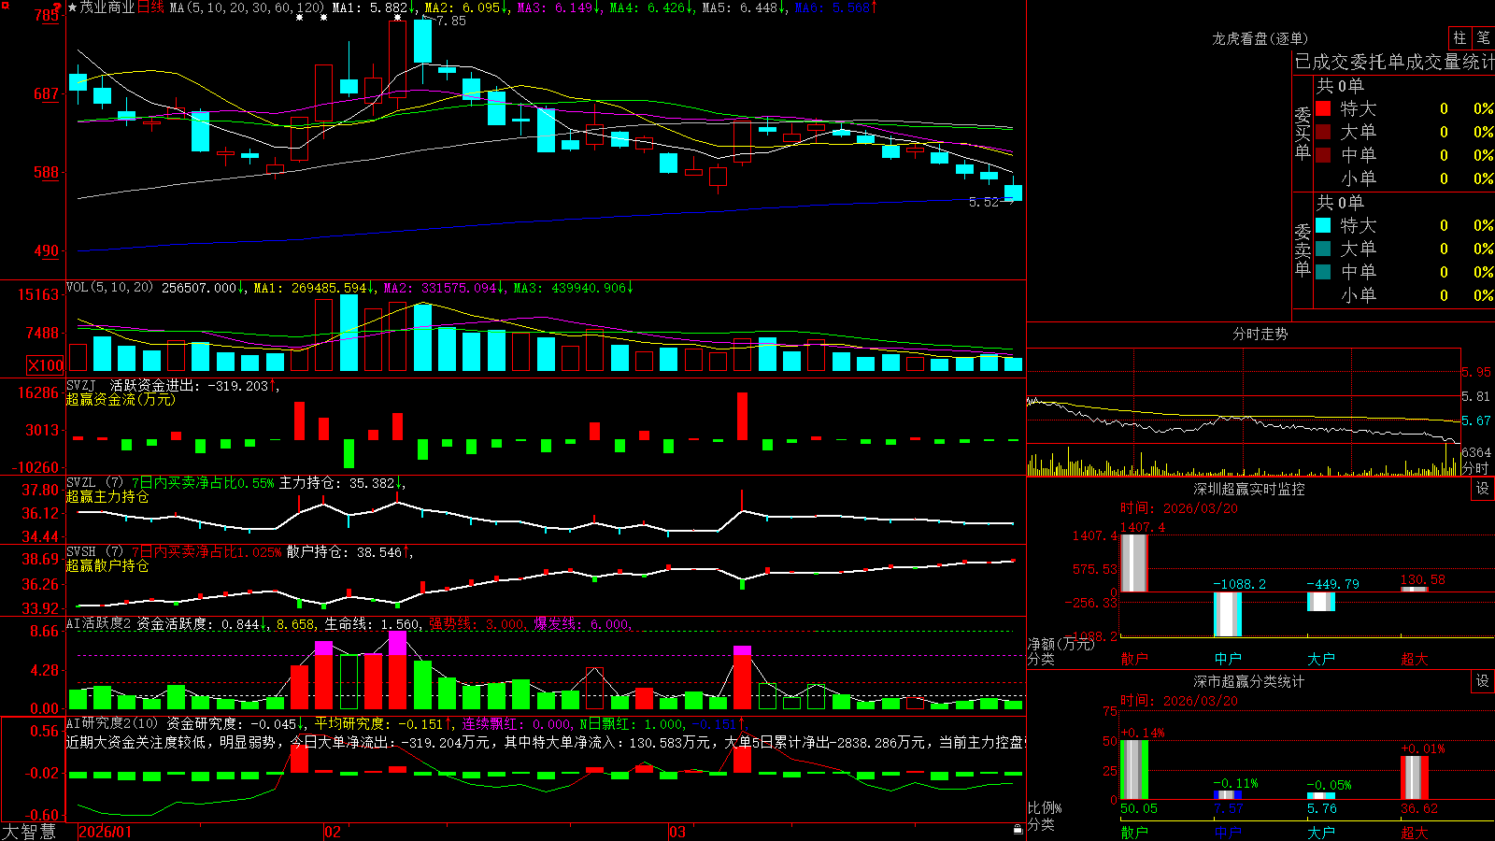Screen dimensions: 1495x841
Task: Click the tallest magenta-topped AI活跃度2 bar
Action: click(397, 670)
